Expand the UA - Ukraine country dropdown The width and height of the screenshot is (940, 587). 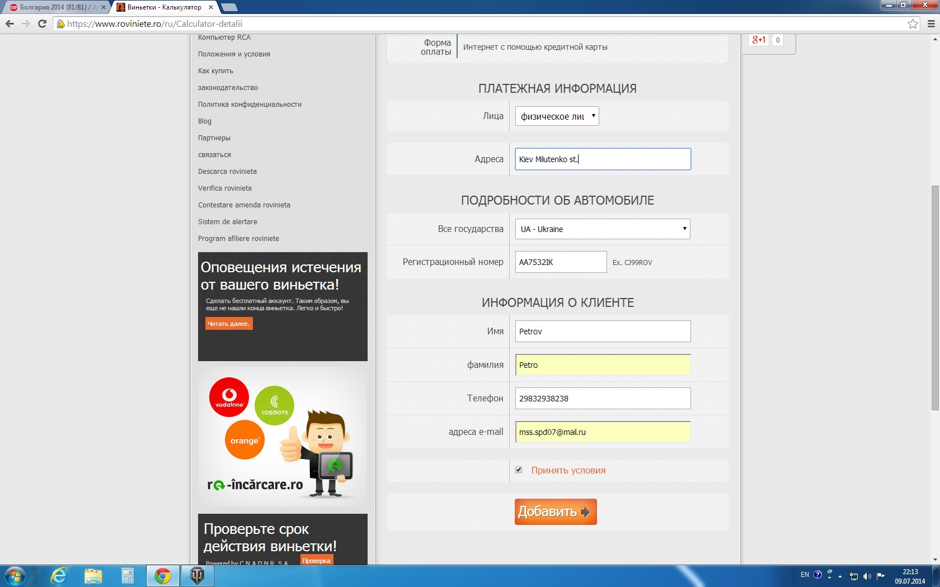(603, 229)
